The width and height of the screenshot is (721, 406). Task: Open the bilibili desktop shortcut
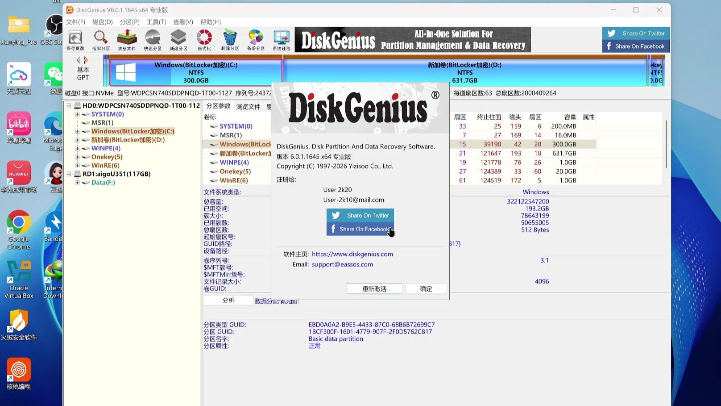click(18, 128)
